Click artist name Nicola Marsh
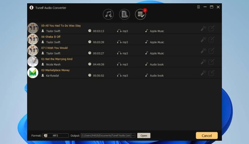The image size is (249, 144). point(53,65)
